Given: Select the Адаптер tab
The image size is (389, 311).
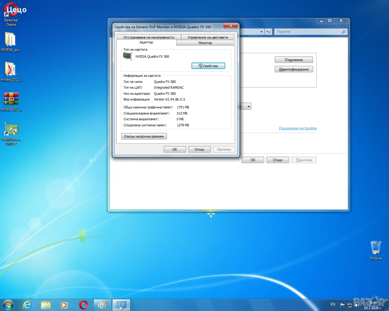Looking at the screenshot, I should [x=146, y=42].
